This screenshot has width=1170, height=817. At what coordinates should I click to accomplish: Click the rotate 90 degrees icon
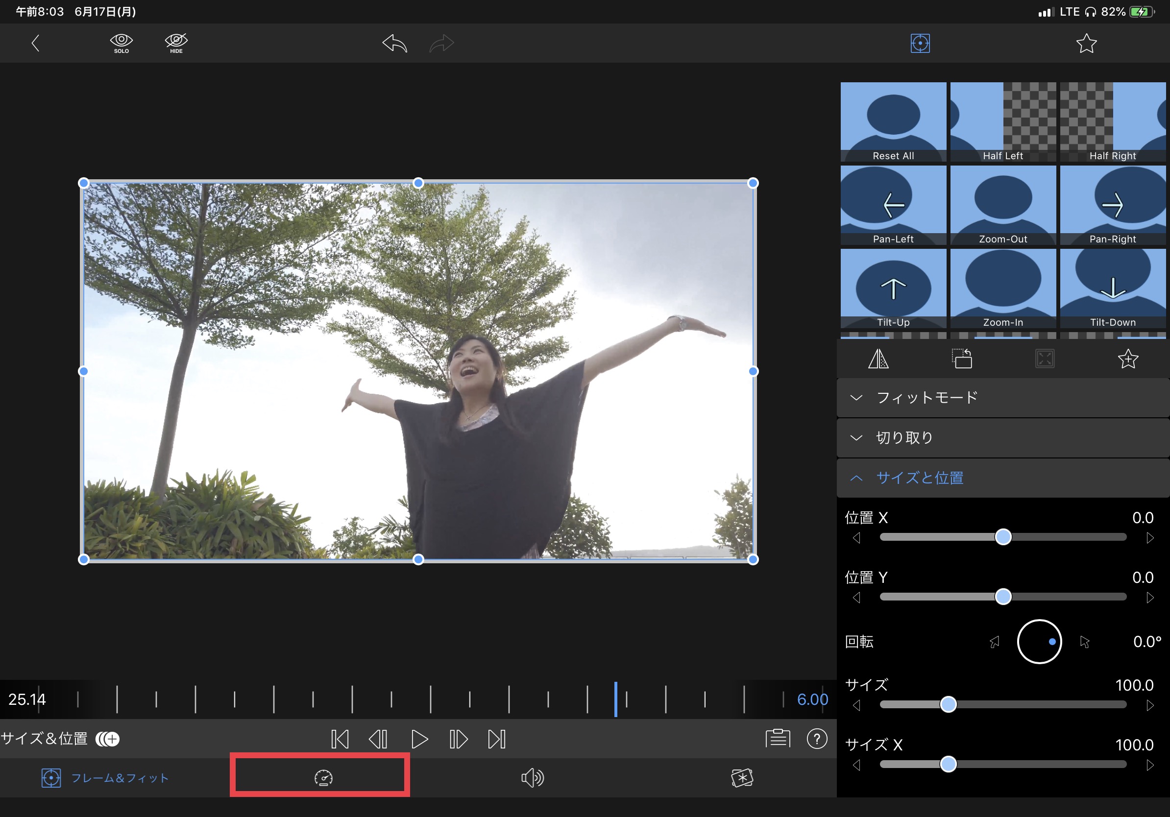pyautogui.click(x=962, y=359)
